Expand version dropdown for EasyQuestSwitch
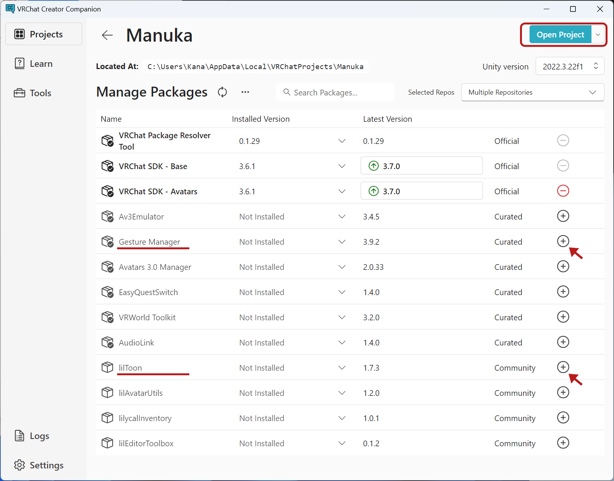Screen dimensions: 614x481 coord(342,292)
